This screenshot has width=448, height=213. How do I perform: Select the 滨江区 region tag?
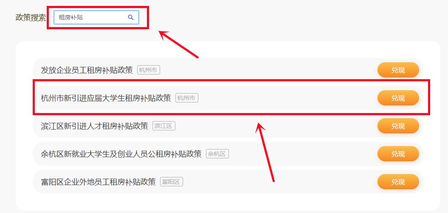tap(164, 126)
